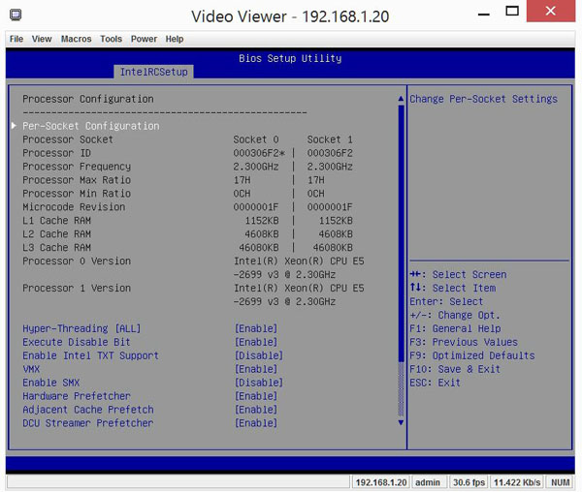Select Execute Disable Bit setting
The width and height of the screenshot is (582, 492).
point(77,342)
